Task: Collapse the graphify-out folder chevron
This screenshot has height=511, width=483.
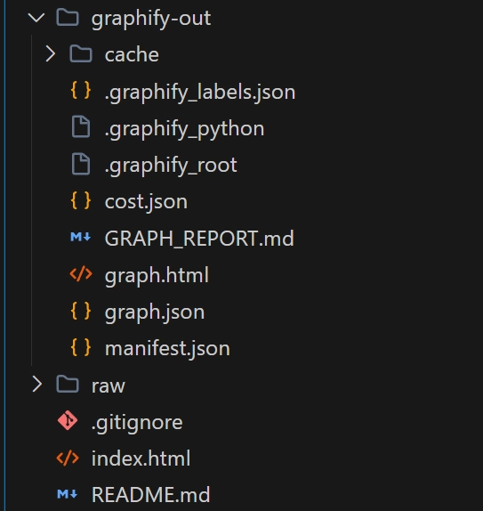Action: 36,18
